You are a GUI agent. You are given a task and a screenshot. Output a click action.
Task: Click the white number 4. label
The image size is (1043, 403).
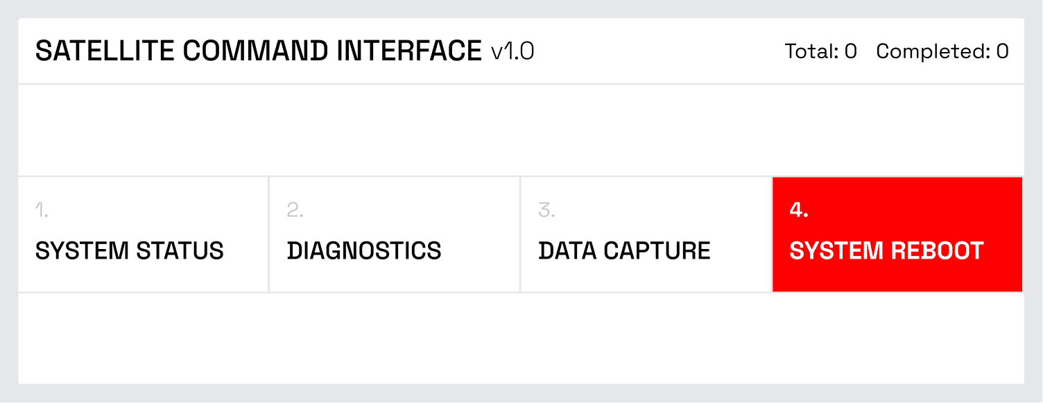pyautogui.click(x=799, y=211)
